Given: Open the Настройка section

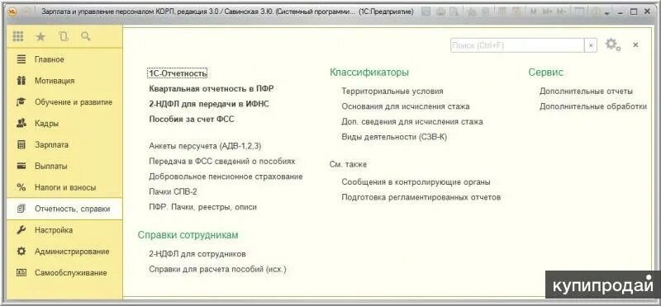Looking at the screenshot, I should click(64, 230).
